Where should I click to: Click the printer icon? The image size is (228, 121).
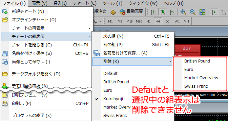tap(5, 104)
